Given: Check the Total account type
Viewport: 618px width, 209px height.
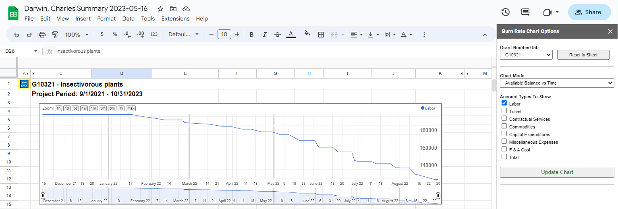Looking at the screenshot, I should point(504,157).
